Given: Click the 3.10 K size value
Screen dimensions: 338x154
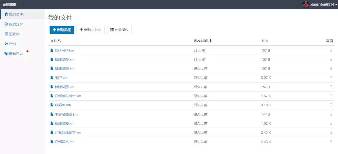Looking at the screenshot, I should 266,105.
